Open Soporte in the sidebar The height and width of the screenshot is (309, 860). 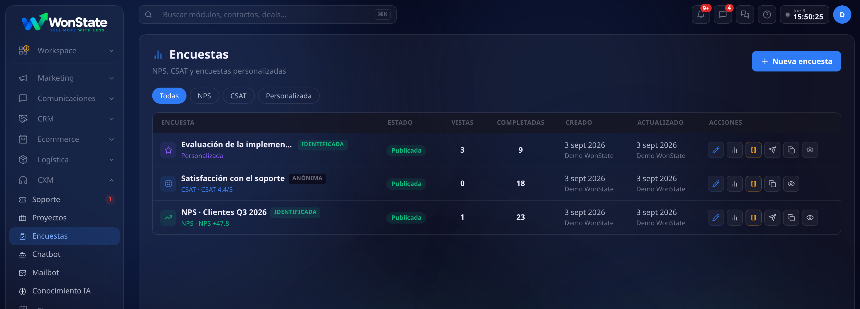64,200
